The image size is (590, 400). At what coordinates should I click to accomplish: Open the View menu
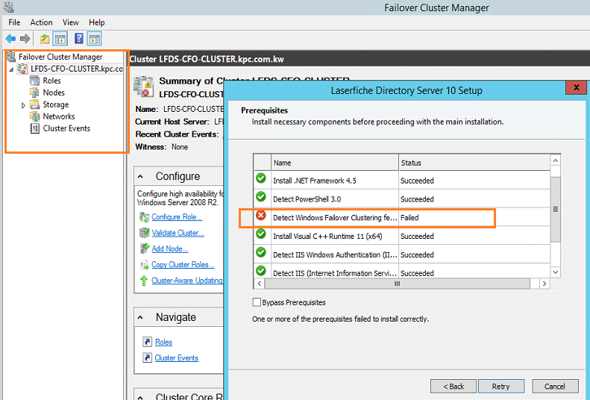[x=71, y=22]
